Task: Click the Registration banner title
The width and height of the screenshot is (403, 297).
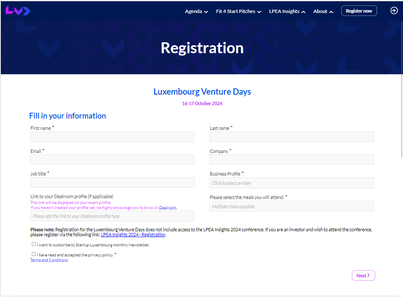Action: pyautogui.click(x=202, y=48)
